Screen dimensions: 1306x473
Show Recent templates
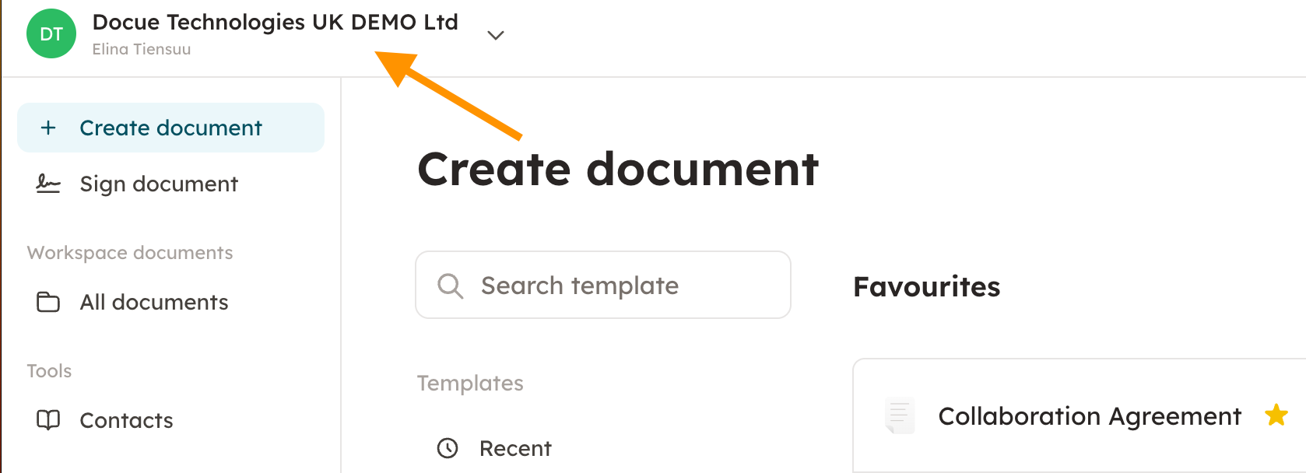tap(515, 448)
